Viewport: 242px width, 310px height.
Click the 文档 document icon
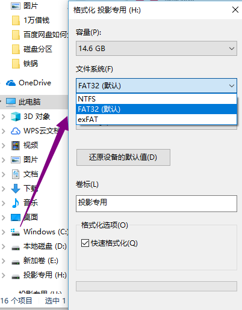pyautogui.click(x=16, y=174)
